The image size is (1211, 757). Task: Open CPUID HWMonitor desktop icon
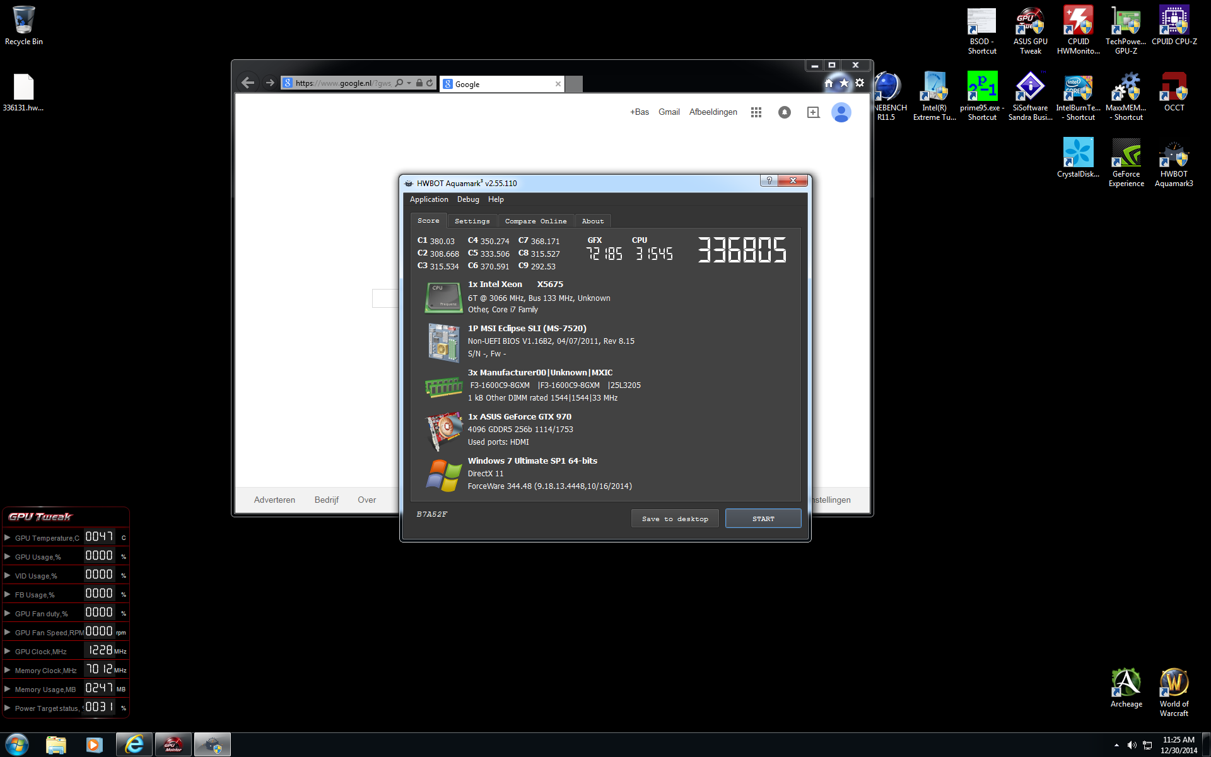click(x=1078, y=30)
